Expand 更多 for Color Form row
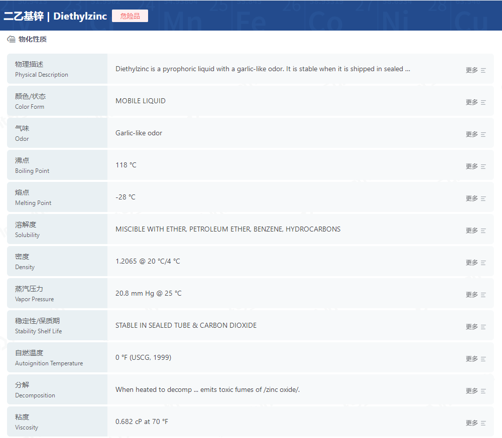 point(476,102)
